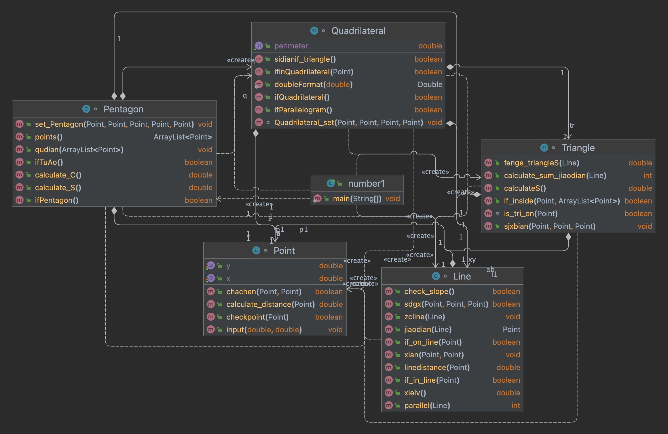668x434 pixels.
Task: Click the class icon next to Triangle
Action: (x=544, y=148)
